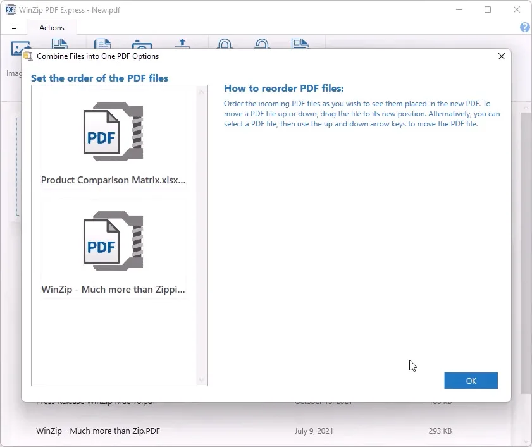Click OK to confirm the PDF order
Image resolution: width=532 pixels, height=447 pixels.
click(x=471, y=381)
